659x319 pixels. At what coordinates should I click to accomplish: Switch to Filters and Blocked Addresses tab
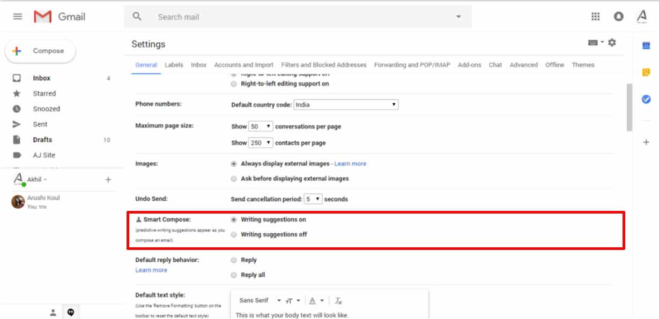point(324,65)
